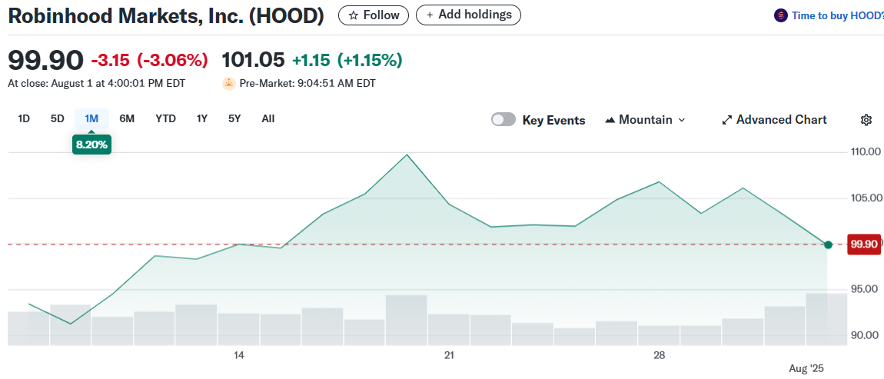Click the Robinhood Markets, Inc. (HOOD) title
The width and height of the screenshot is (884, 379).
[x=166, y=16]
